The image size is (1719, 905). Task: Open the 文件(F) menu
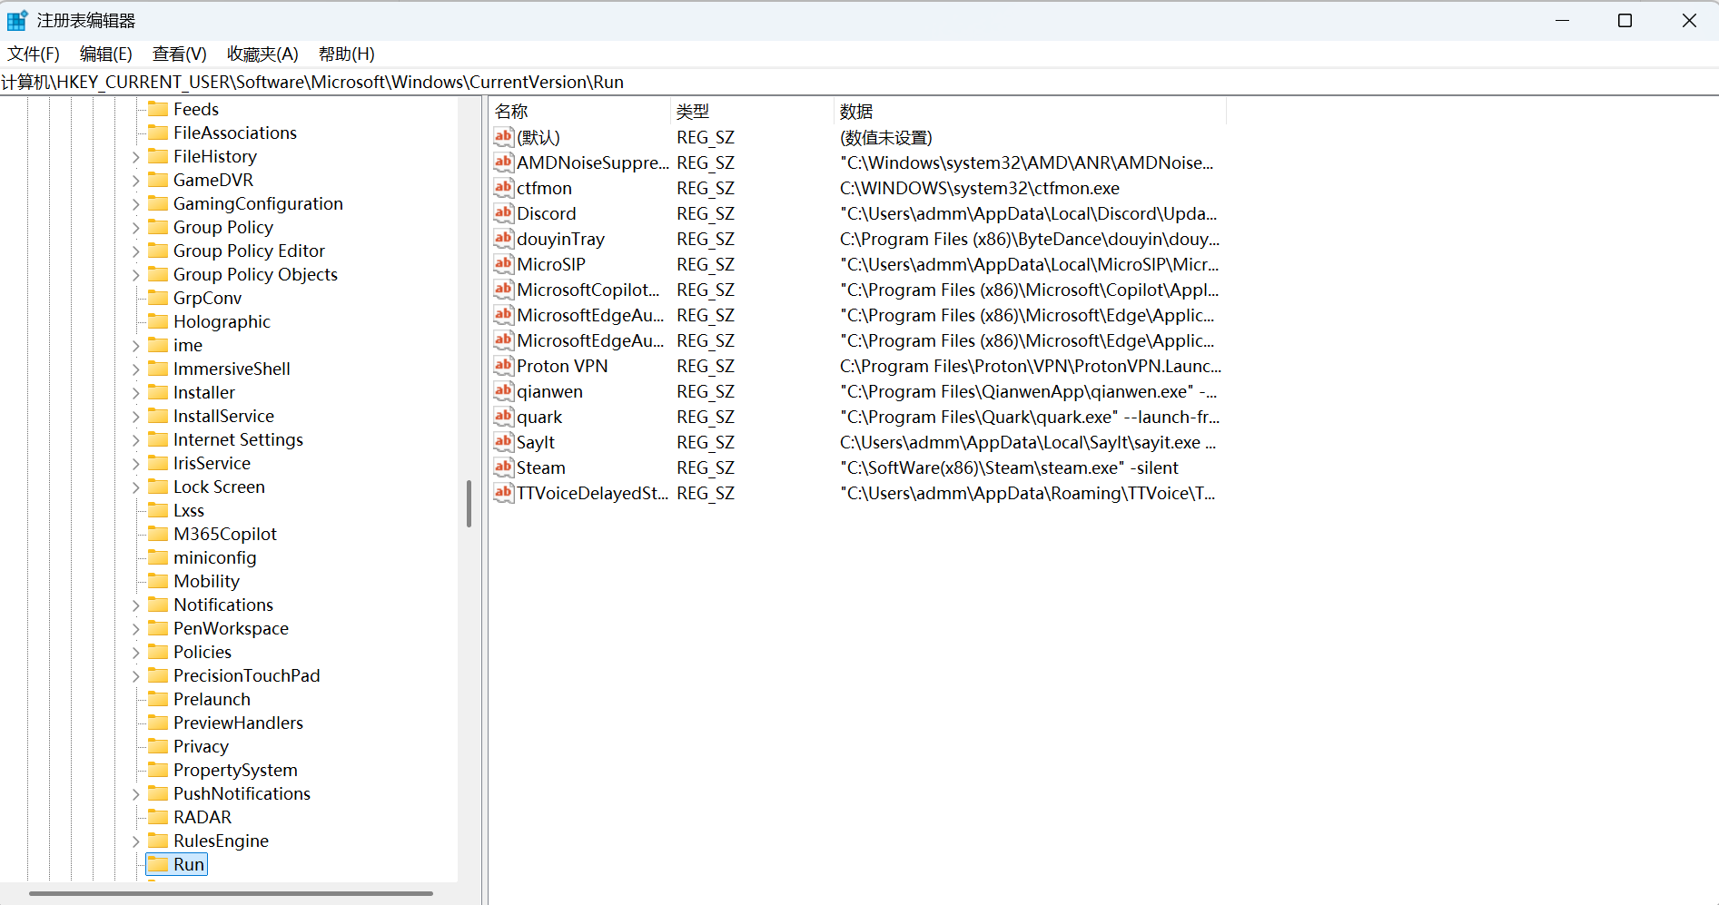click(34, 54)
